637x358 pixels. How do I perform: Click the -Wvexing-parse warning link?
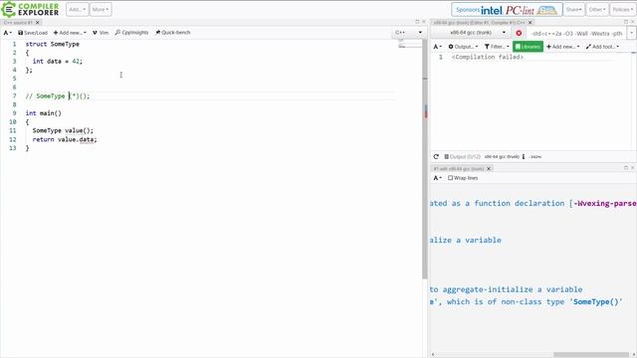coord(605,203)
